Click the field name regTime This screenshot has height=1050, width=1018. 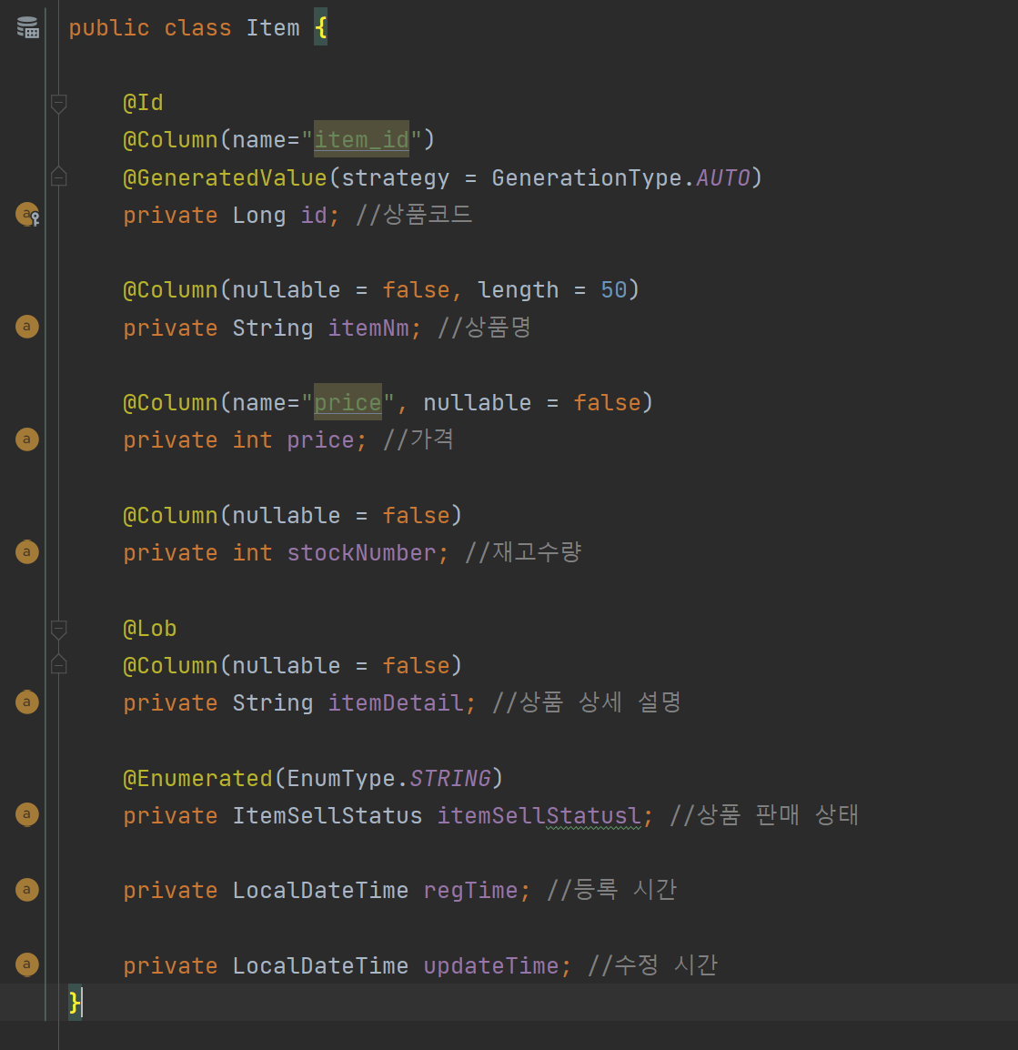pos(470,891)
